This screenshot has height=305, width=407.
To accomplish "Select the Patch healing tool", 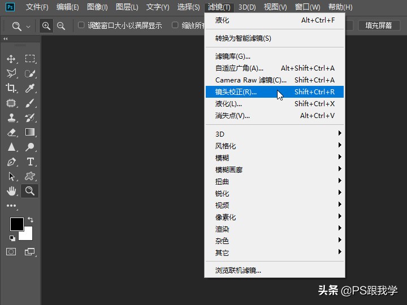I will 11,103.
